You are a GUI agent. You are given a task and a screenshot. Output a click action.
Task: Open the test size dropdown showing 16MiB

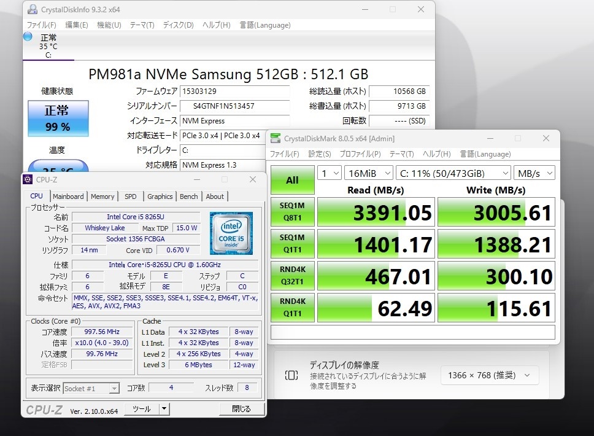point(369,173)
